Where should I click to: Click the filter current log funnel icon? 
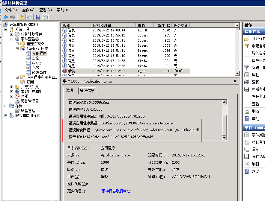[x=247, y=68]
